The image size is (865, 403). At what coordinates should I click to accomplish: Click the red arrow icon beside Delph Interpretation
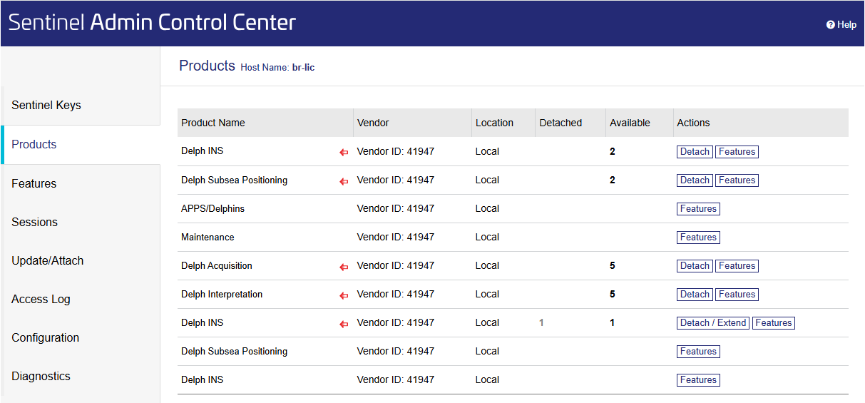pyautogui.click(x=344, y=295)
